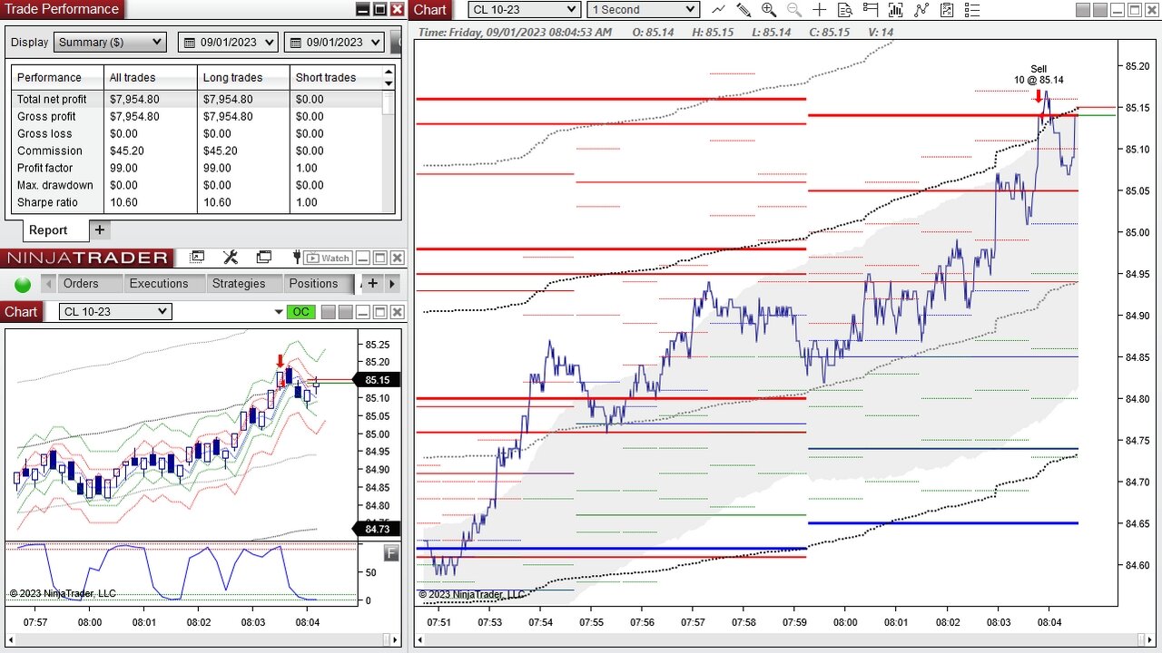This screenshot has width=1162, height=653.
Task: Expand the small arrow dropdown beside OC
Action: [279, 312]
